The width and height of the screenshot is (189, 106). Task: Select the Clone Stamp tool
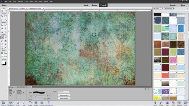pos(6,29)
